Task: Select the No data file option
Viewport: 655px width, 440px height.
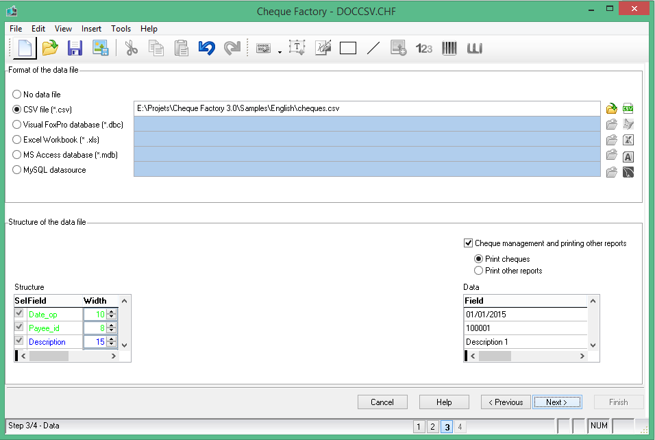Action: click(16, 95)
